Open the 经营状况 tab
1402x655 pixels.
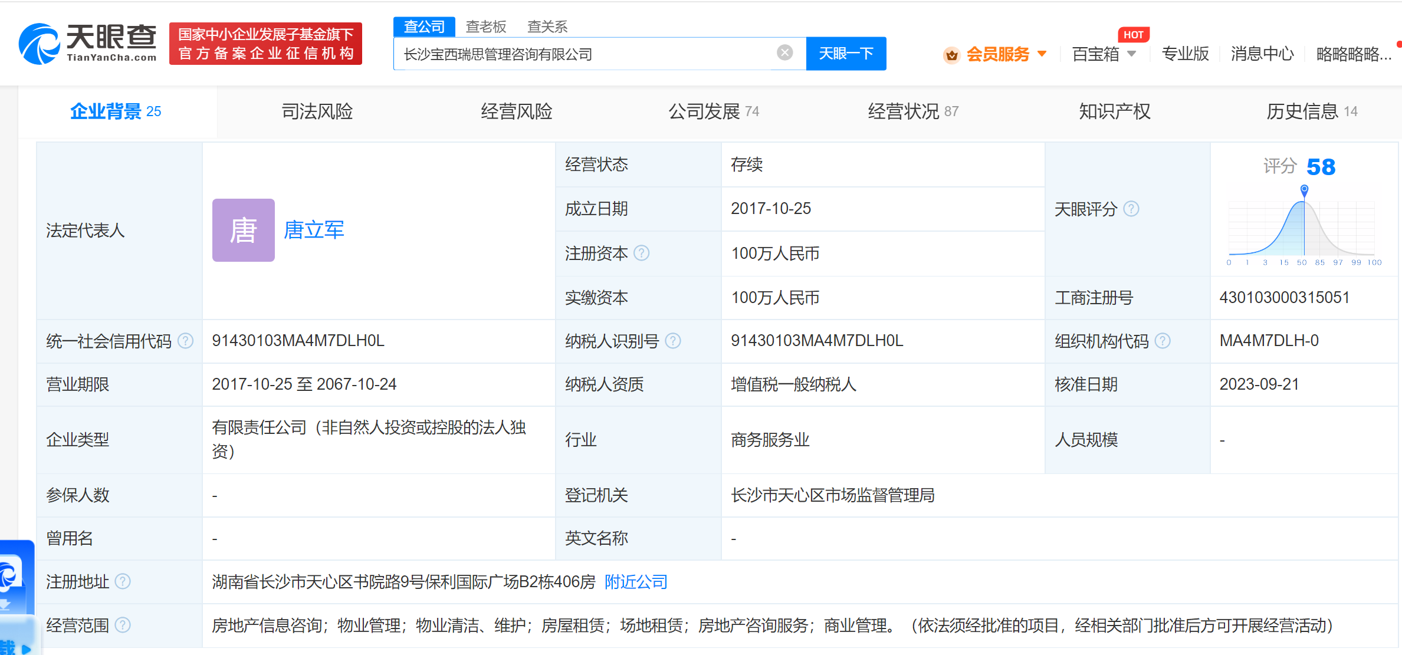[x=913, y=111]
